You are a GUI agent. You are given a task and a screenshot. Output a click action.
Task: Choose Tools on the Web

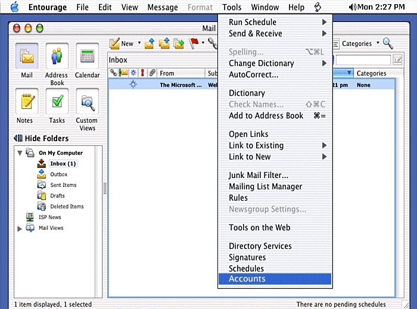click(x=275, y=227)
